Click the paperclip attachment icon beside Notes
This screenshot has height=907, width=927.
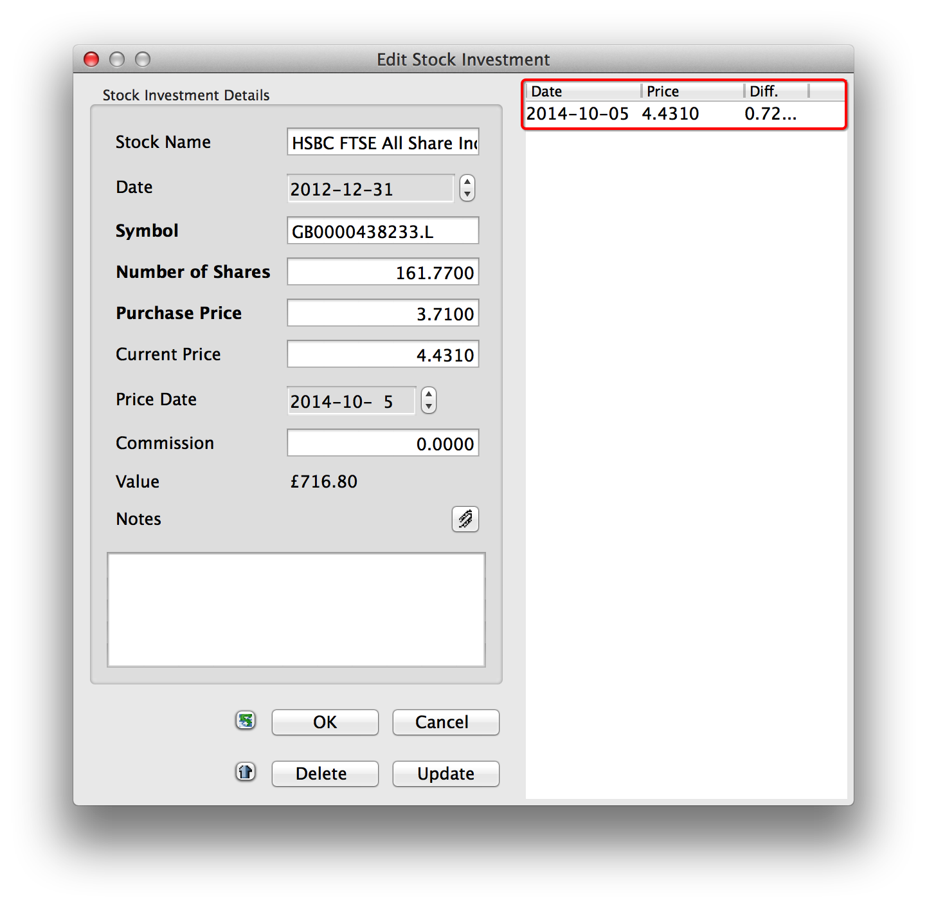(x=465, y=519)
